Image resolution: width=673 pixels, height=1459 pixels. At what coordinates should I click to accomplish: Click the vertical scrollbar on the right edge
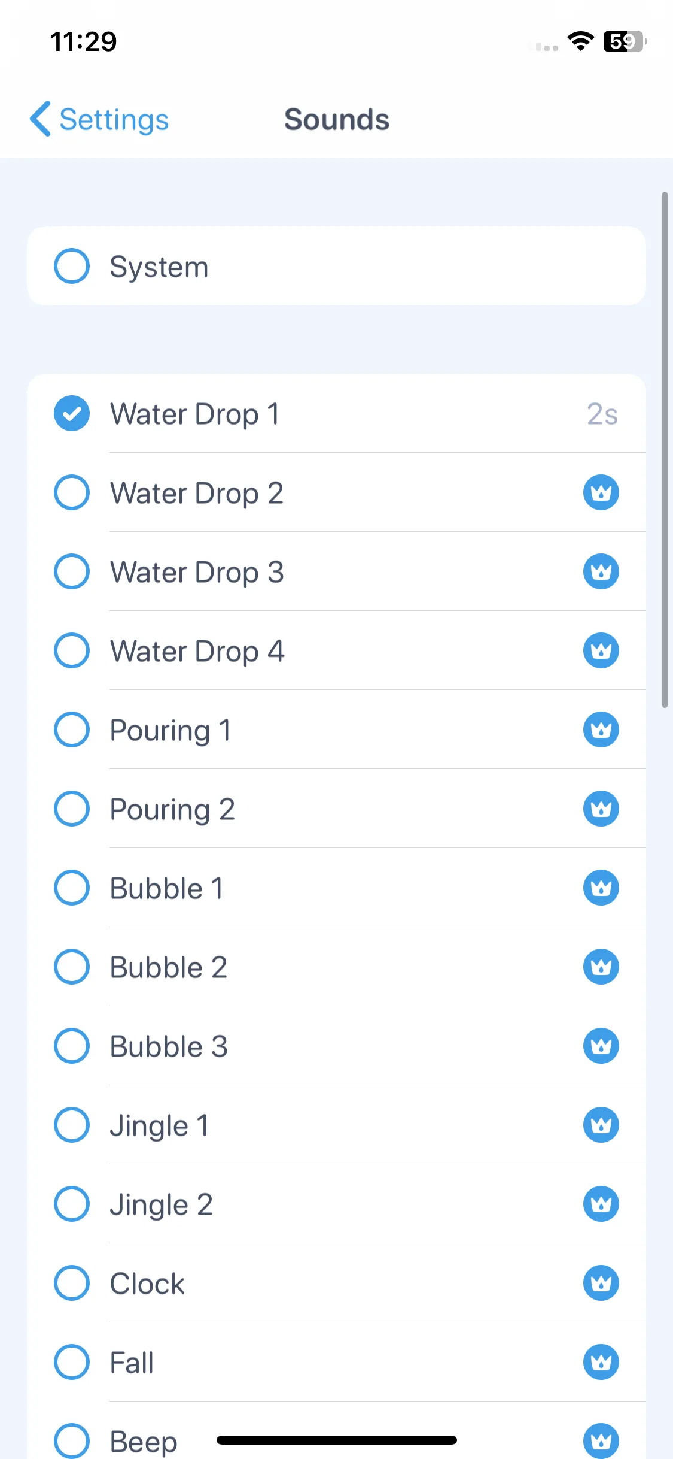665,450
